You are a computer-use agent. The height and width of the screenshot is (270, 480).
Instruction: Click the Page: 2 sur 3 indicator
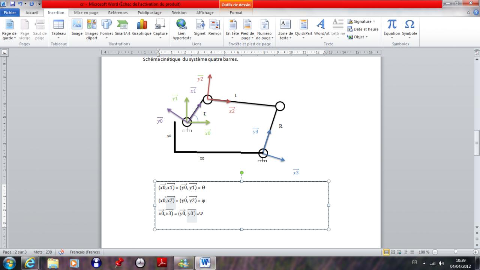pyautogui.click(x=15, y=252)
